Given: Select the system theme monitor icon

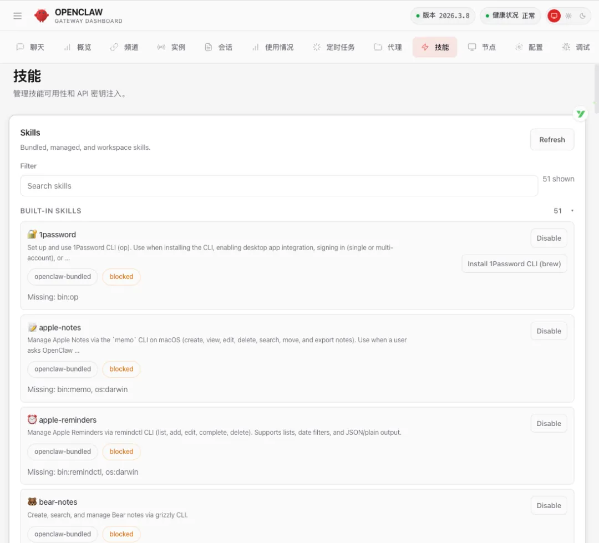Looking at the screenshot, I should pos(554,16).
